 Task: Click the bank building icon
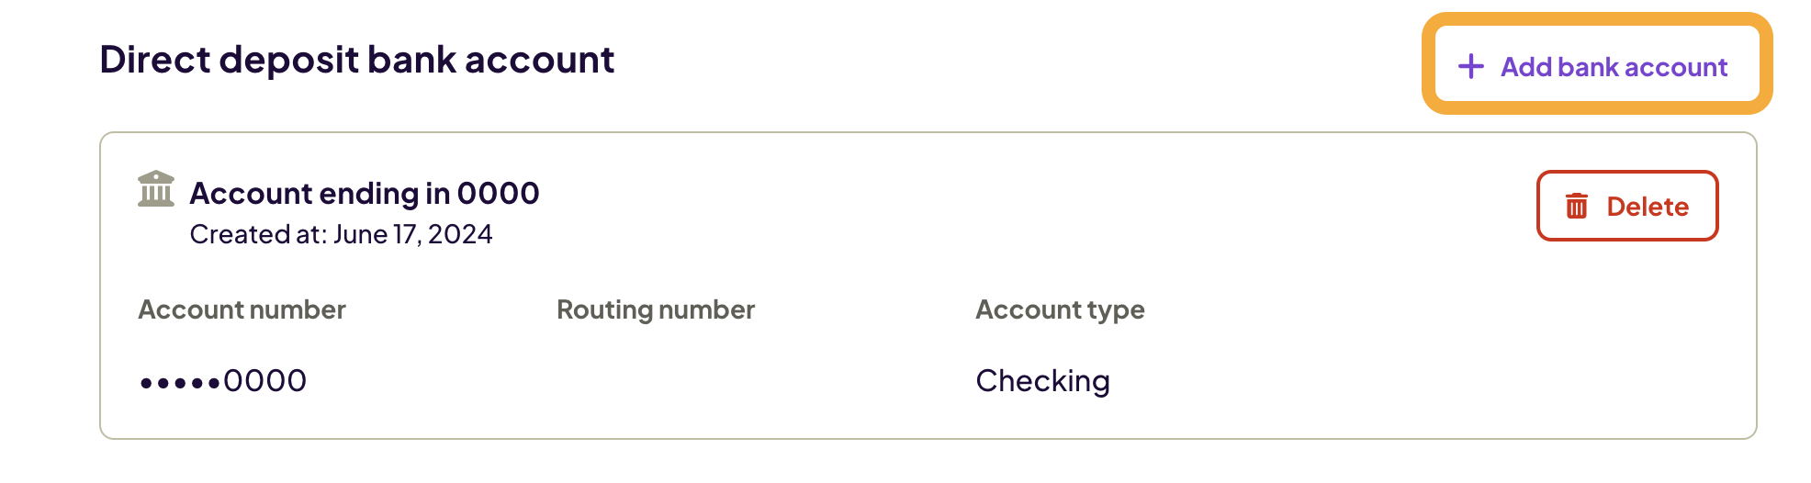pos(156,189)
